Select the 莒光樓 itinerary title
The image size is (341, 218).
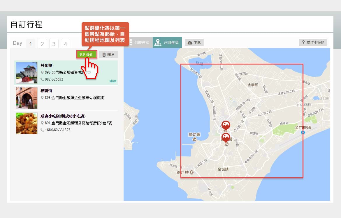(x=46, y=65)
